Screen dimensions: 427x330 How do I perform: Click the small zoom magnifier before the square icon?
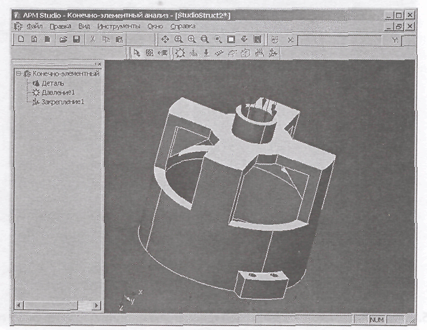pyautogui.click(x=218, y=39)
